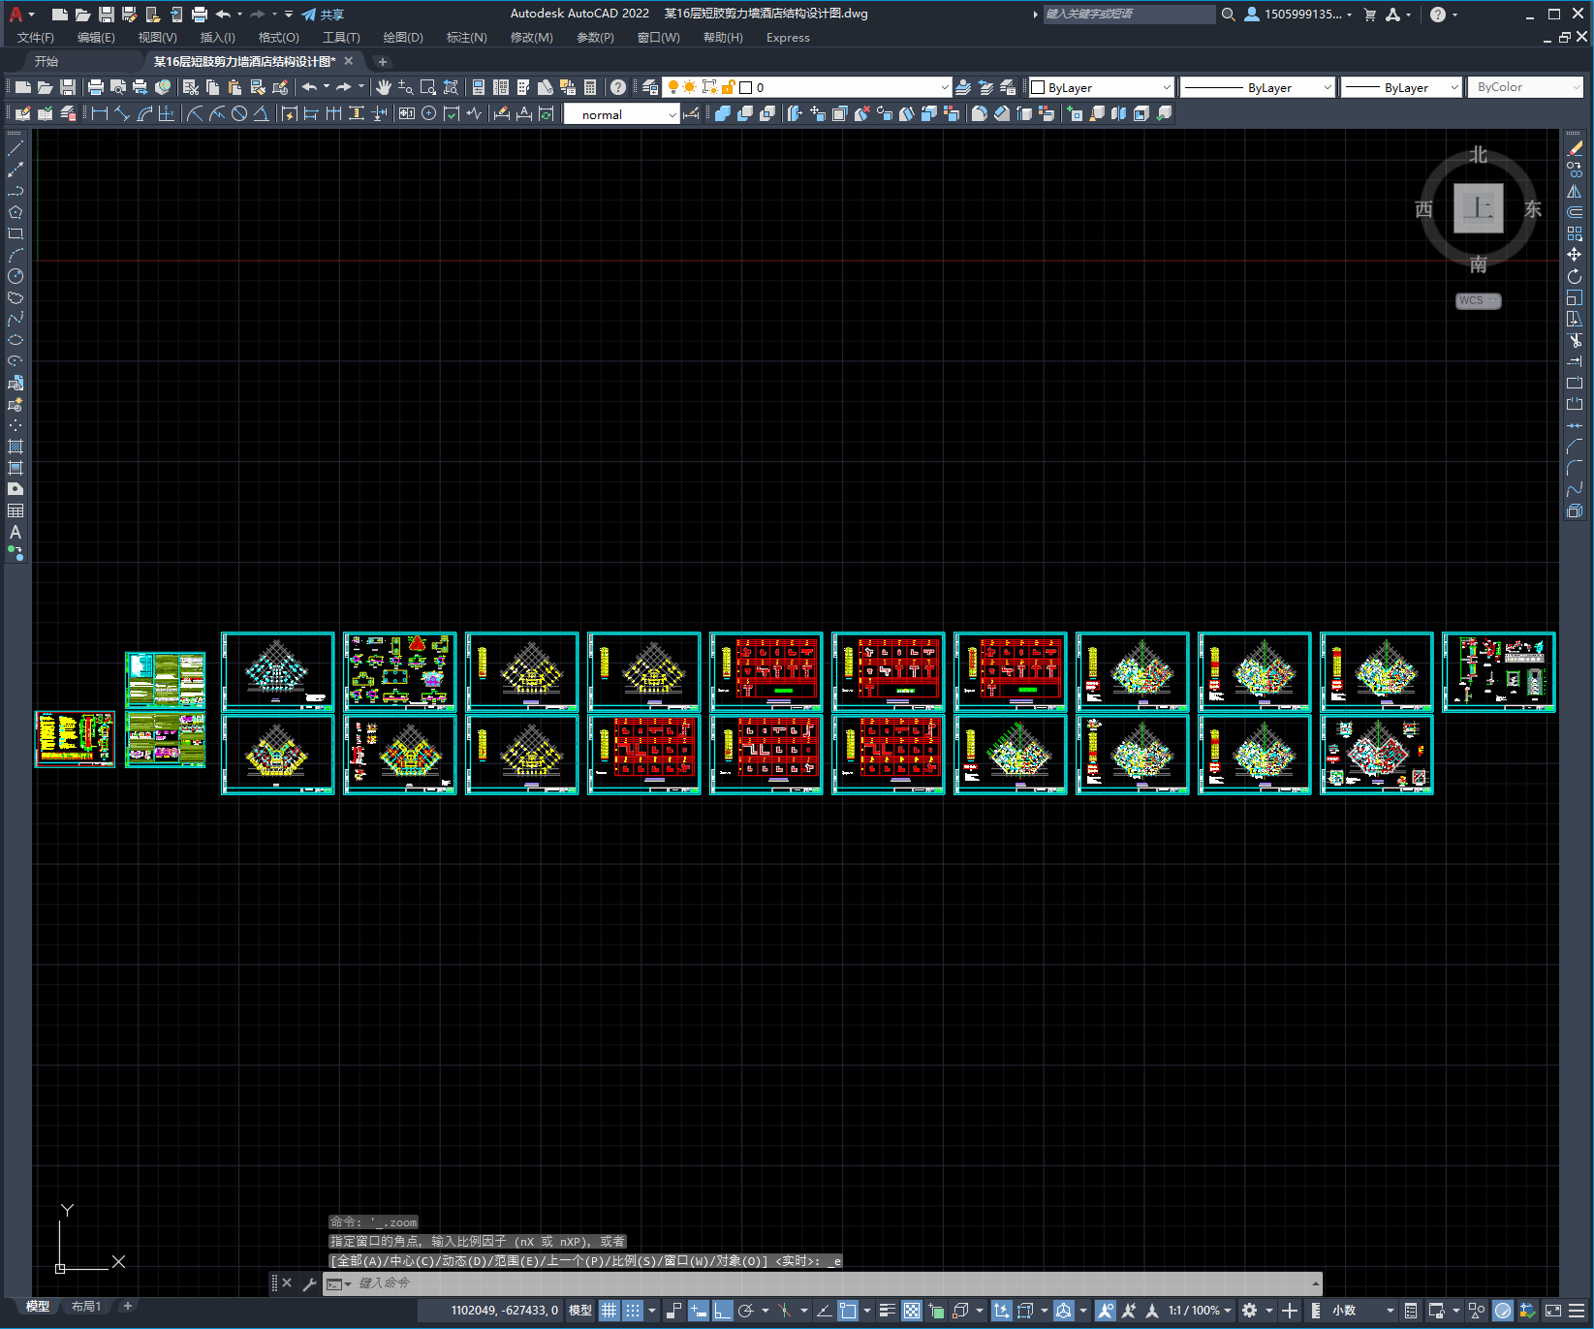Click 北 on the ViewCube compass
This screenshot has height=1329, width=1594.
coord(1478,155)
